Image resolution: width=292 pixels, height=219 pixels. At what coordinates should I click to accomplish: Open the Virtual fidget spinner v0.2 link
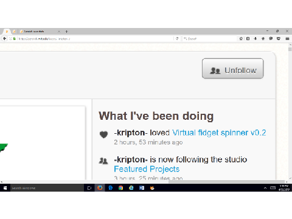click(x=219, y=133)
